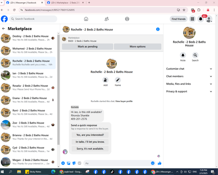Open View buyer profile link

tap(124, 101)
